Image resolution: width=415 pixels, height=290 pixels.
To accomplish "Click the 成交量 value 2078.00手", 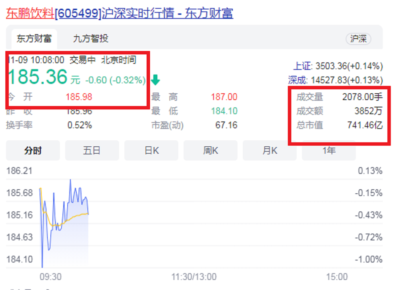I will click(x=363, y=97).
